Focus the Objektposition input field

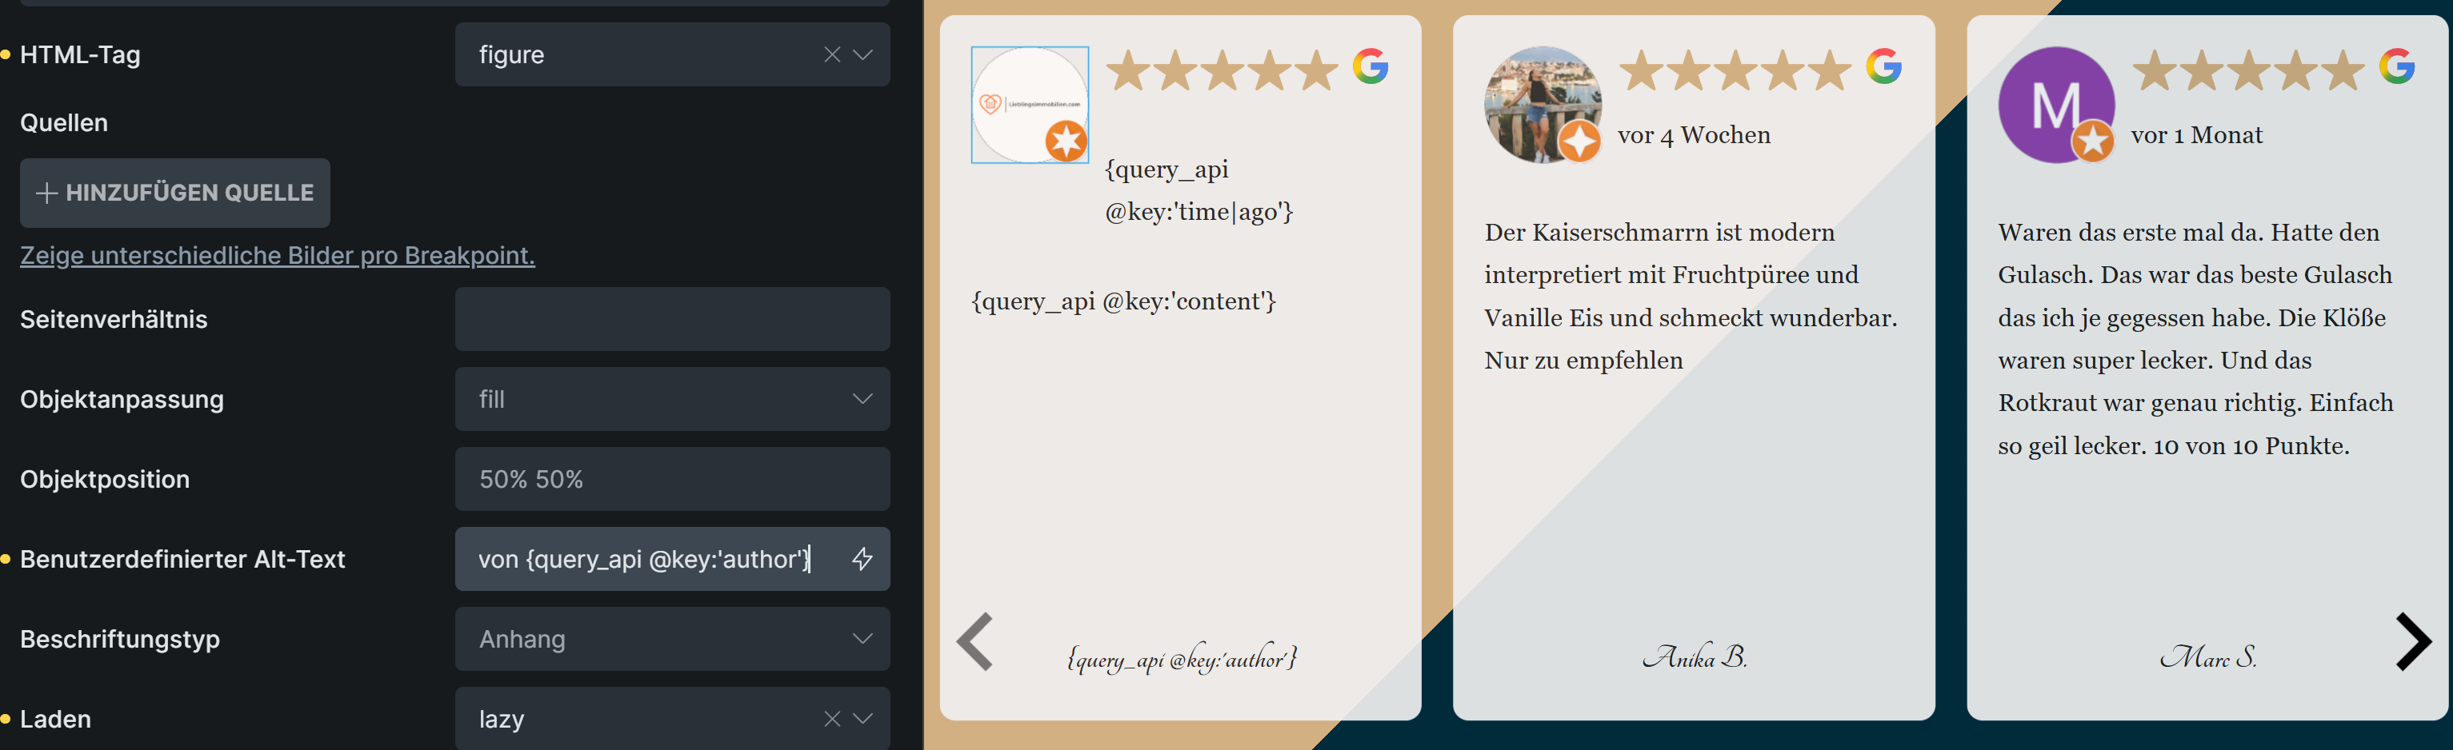click(x=672, y=479)
